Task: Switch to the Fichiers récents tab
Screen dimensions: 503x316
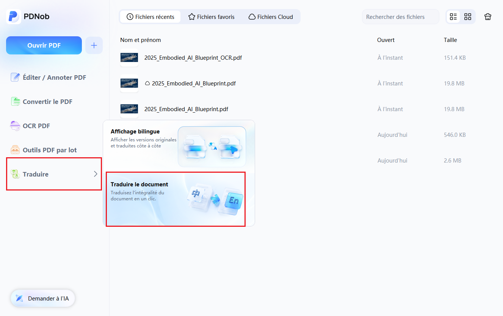Action: pos(150,17)
